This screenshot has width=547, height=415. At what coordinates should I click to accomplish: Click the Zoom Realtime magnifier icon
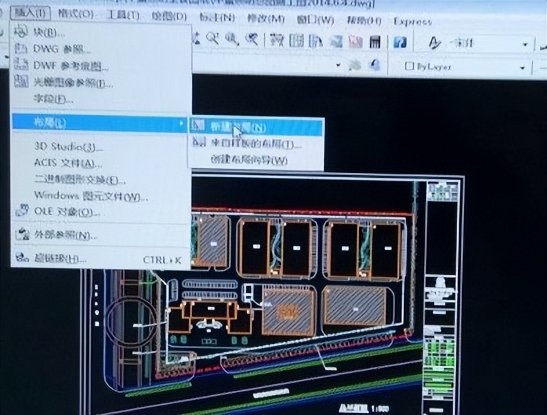tap(213, 38)
